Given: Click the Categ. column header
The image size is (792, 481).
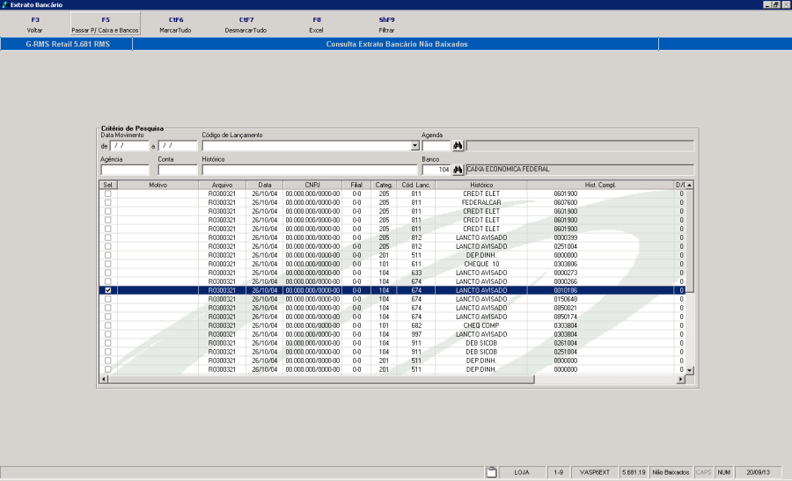Looking at the screenshot, I should point(384,186).
